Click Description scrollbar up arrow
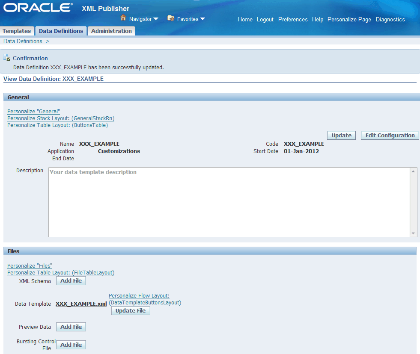This screenshot has height=354, width=420. (x=413, y=171)
